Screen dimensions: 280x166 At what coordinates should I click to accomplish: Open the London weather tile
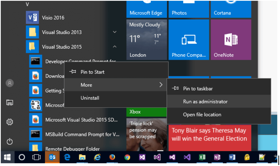[146, 40]
